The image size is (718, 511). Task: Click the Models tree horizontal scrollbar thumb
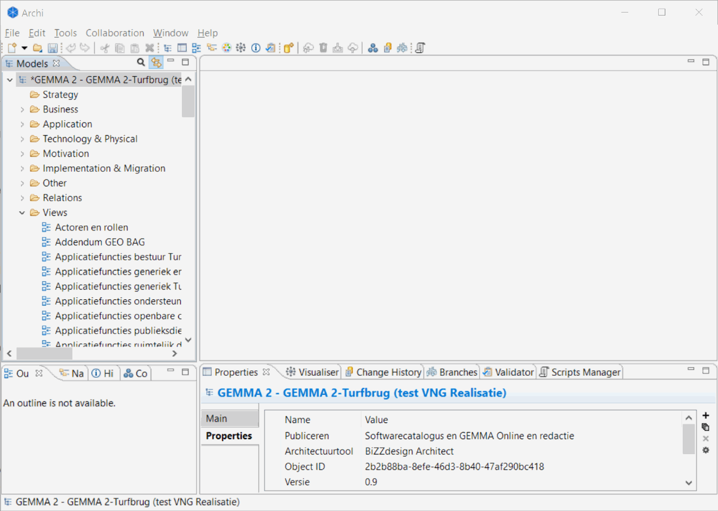point(44,354)
